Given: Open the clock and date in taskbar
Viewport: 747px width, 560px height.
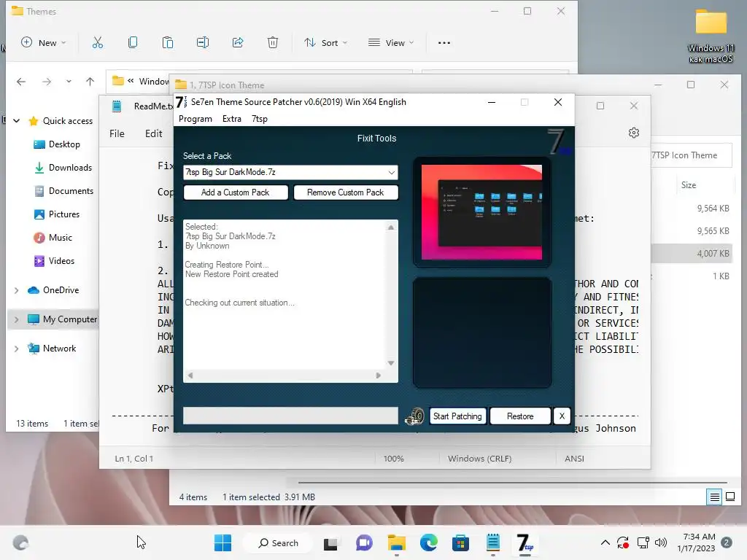Looking at the screenshot, I should pyautogui.click(x=697, y=542).
